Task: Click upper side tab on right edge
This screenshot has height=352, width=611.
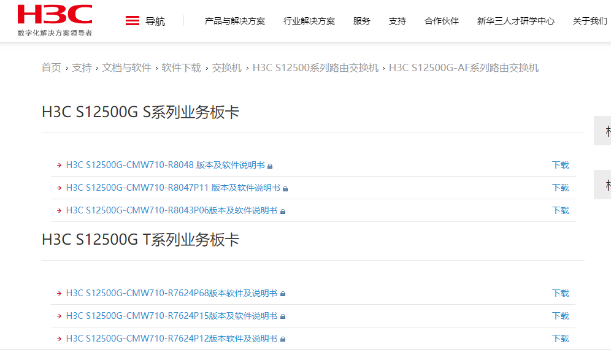Action: 602,131
